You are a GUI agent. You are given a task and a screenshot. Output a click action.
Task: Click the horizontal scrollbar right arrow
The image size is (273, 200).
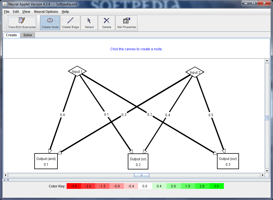(x=262, y=175)
